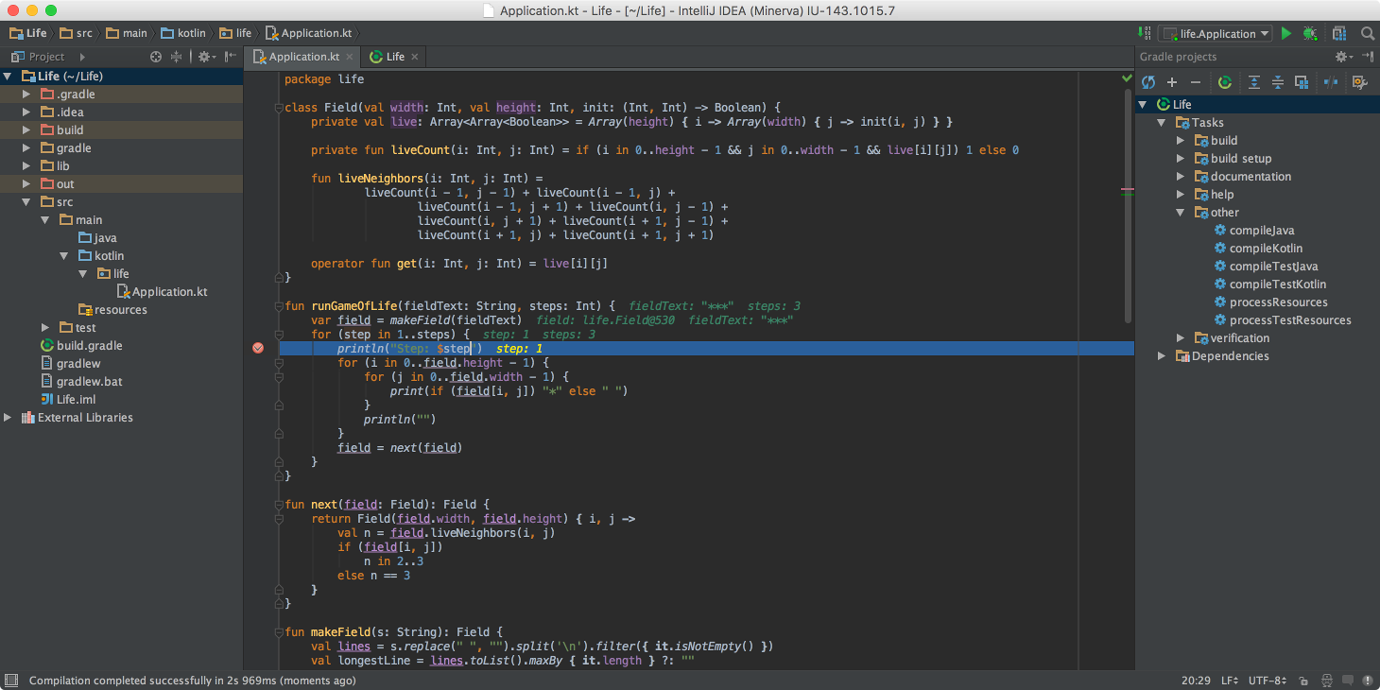
Task: Select src in the navigation breadcrumb
Action: (76, 33)
